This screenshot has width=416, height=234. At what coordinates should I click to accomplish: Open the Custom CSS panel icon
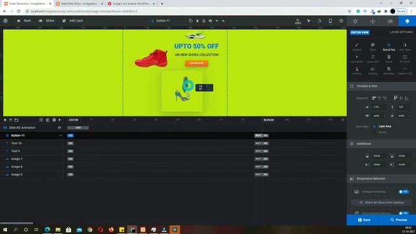pyautogui.click(x=405, y=71)
